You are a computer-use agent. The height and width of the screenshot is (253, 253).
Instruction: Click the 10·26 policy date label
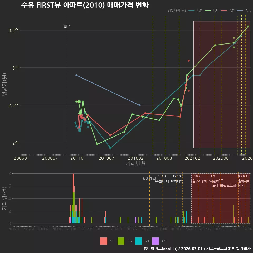(198, 176)
